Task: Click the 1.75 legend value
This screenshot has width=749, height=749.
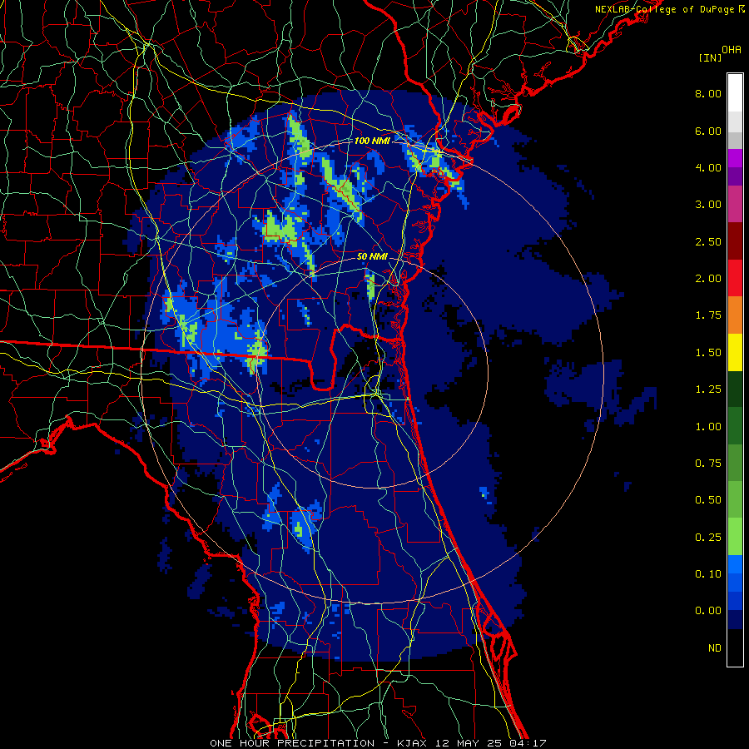Action: [x=708, y=315]
